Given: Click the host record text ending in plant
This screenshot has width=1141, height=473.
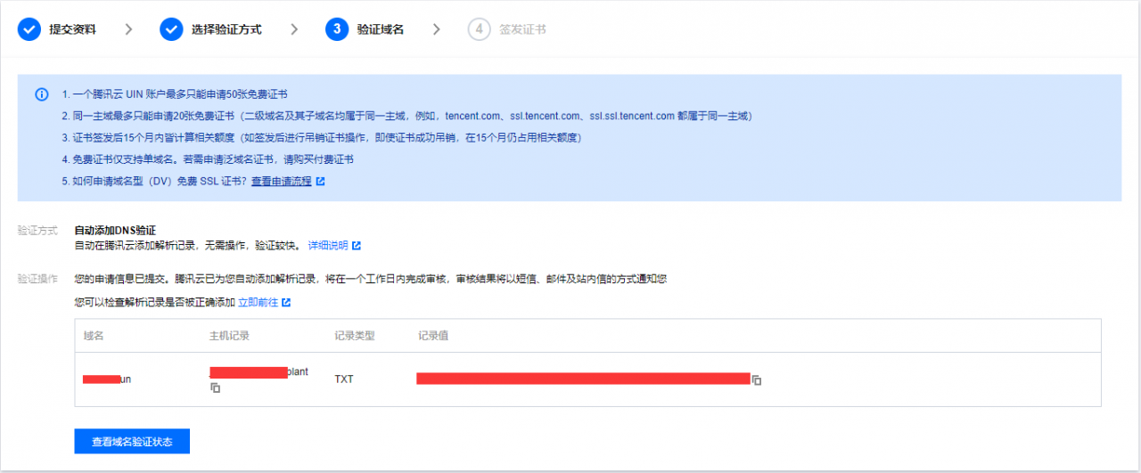Looking at the screenshot, I should (x=259, y=372).
